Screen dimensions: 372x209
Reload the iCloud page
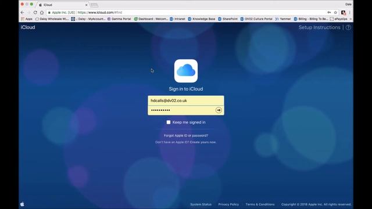coord(35,12)
